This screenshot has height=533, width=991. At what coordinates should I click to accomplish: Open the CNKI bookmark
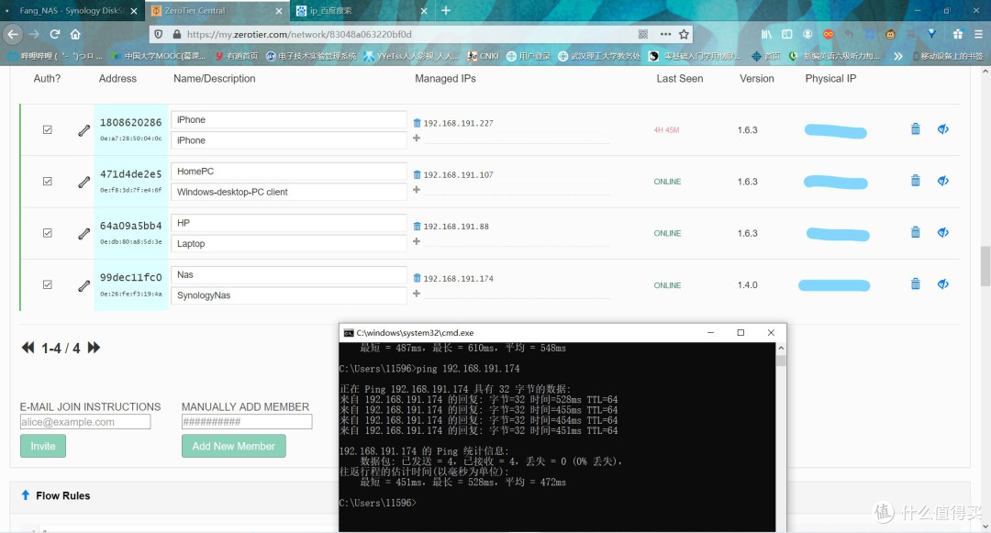[x=483, y=56]
